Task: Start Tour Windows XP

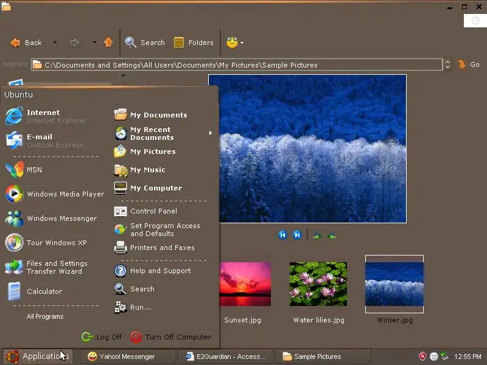Action: click(x=46, y=242)
